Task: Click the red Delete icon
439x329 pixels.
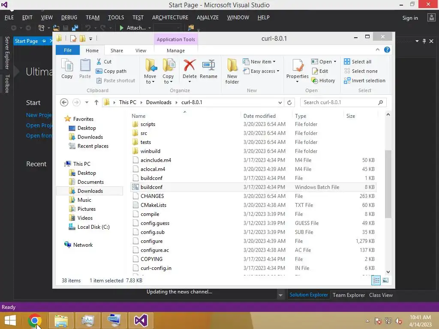Action: pos(189,66)
